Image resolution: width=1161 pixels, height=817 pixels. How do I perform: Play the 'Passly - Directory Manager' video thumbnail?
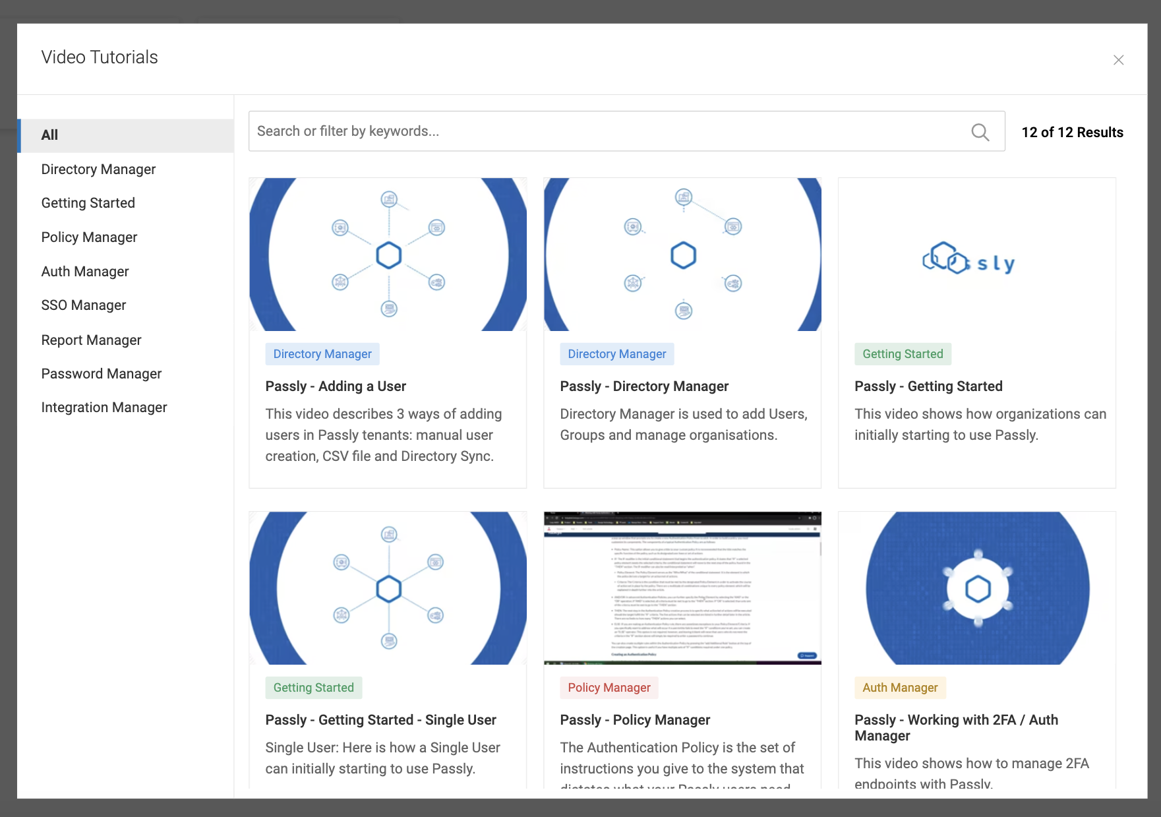[682, 255]
